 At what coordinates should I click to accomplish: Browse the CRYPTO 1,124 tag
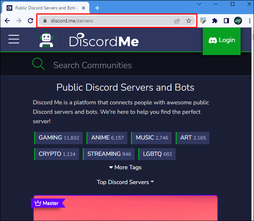coord(57,154)
